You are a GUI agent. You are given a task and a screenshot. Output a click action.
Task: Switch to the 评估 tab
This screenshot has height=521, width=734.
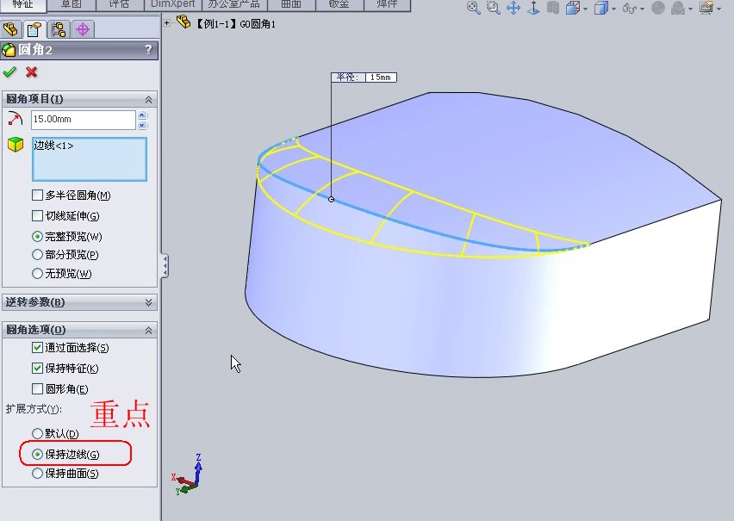[120, 4]
